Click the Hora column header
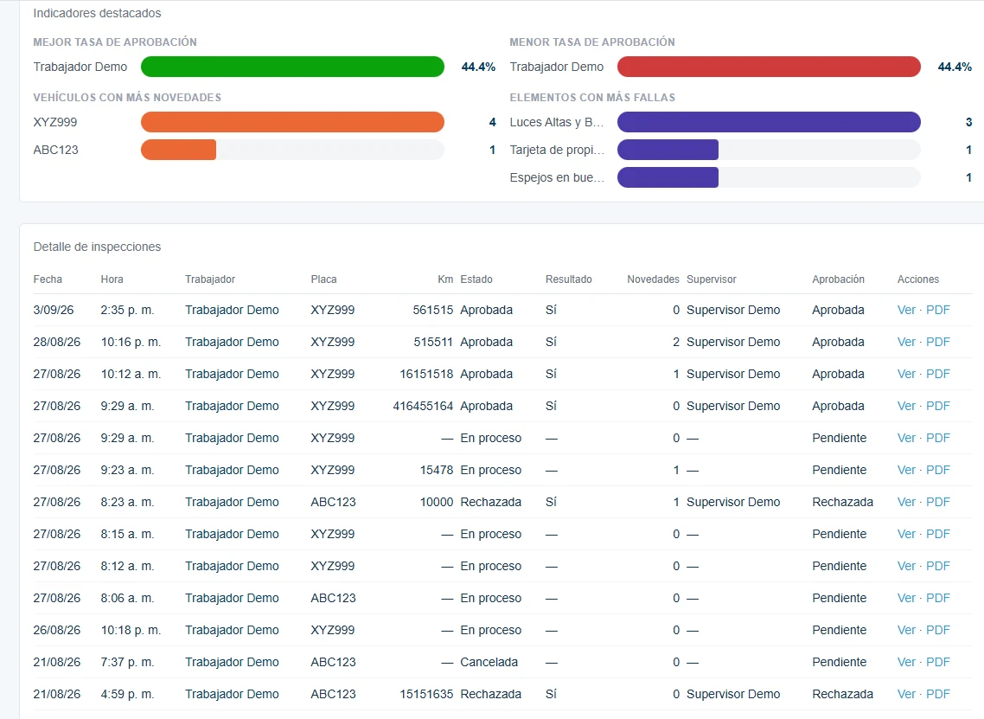Viewport: 984px width, 719px height. coord(112,279)
